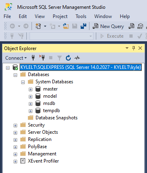This screenshot has width=147, height=173.
Task: Click the Connect Object Explorer plug icon
Action: point(33,58)
